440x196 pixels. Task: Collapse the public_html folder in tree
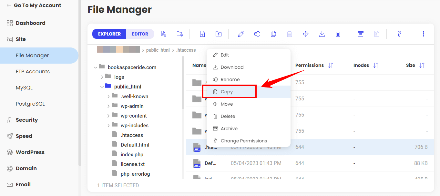[x=102, y=87]
